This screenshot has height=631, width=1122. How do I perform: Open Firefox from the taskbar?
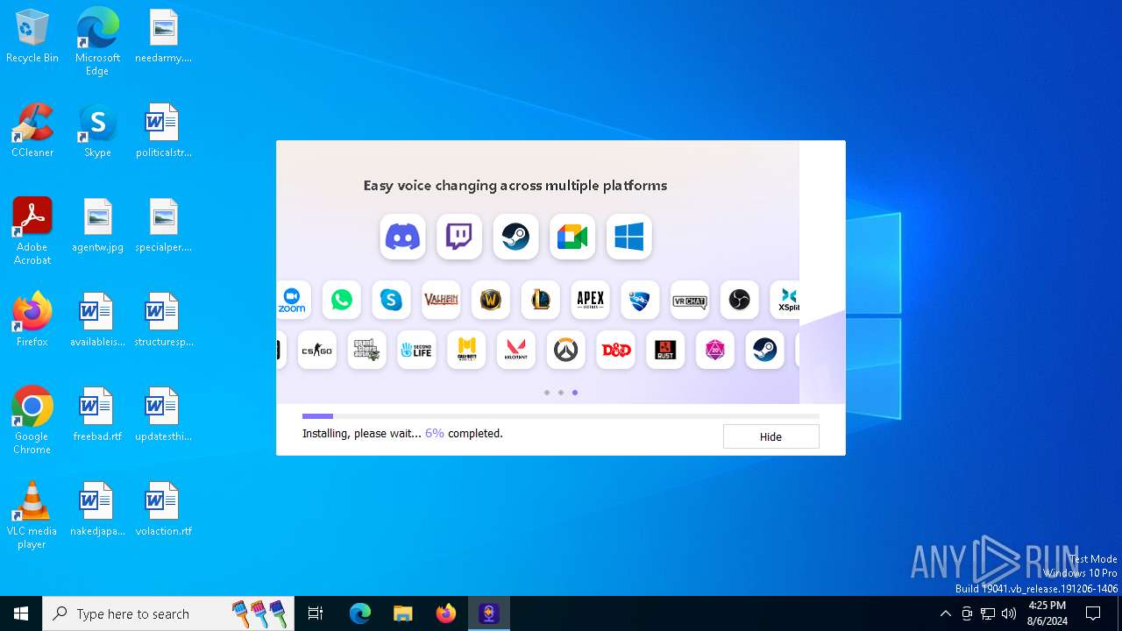point(446,613)
